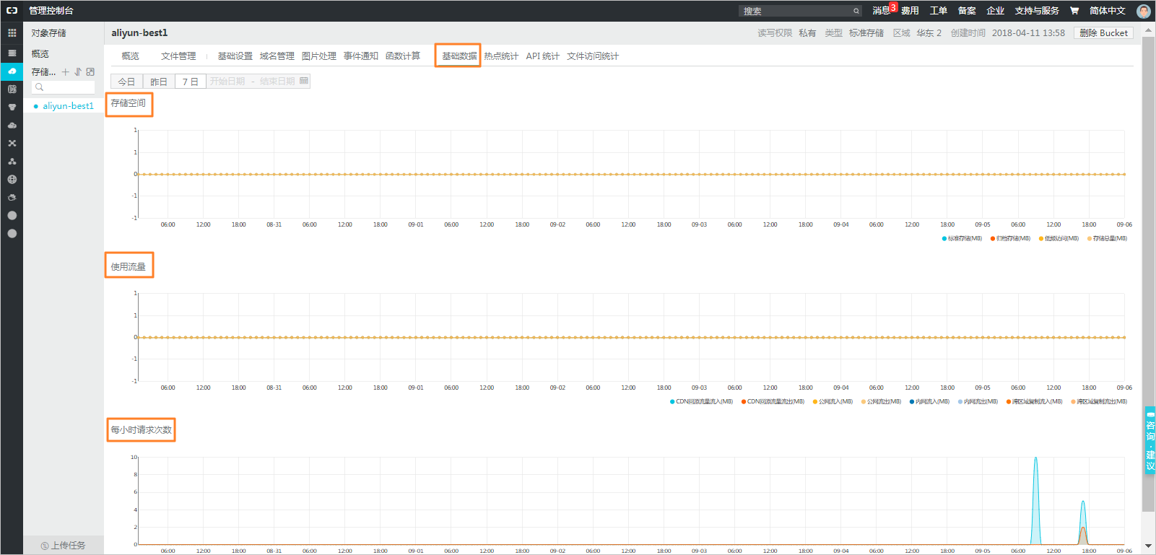
Task: Open the calendar icon in date range
Action: [304, 81]
